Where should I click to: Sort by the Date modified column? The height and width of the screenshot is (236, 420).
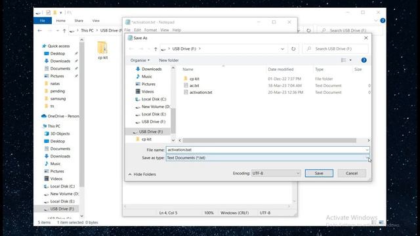click(x=281, y=69)
